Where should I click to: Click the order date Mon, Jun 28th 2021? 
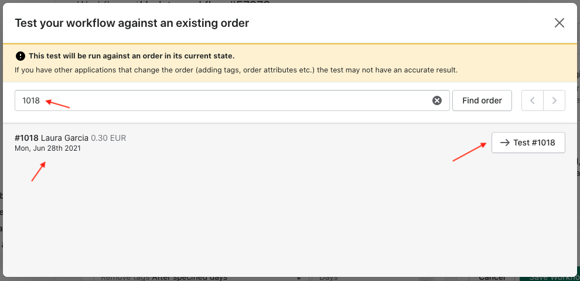[x=47, y=148]
